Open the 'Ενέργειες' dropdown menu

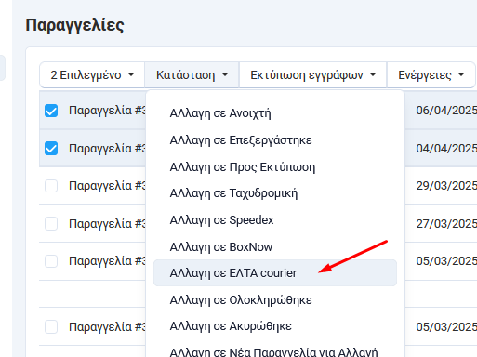pos(431,75)
